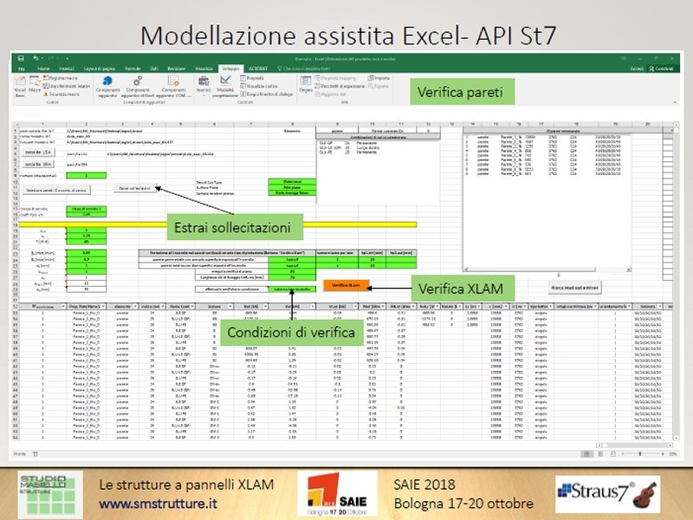Open the File menu tab
This screenshot has width=693, height=520.
pyautogui.click(x=20, y=68)
